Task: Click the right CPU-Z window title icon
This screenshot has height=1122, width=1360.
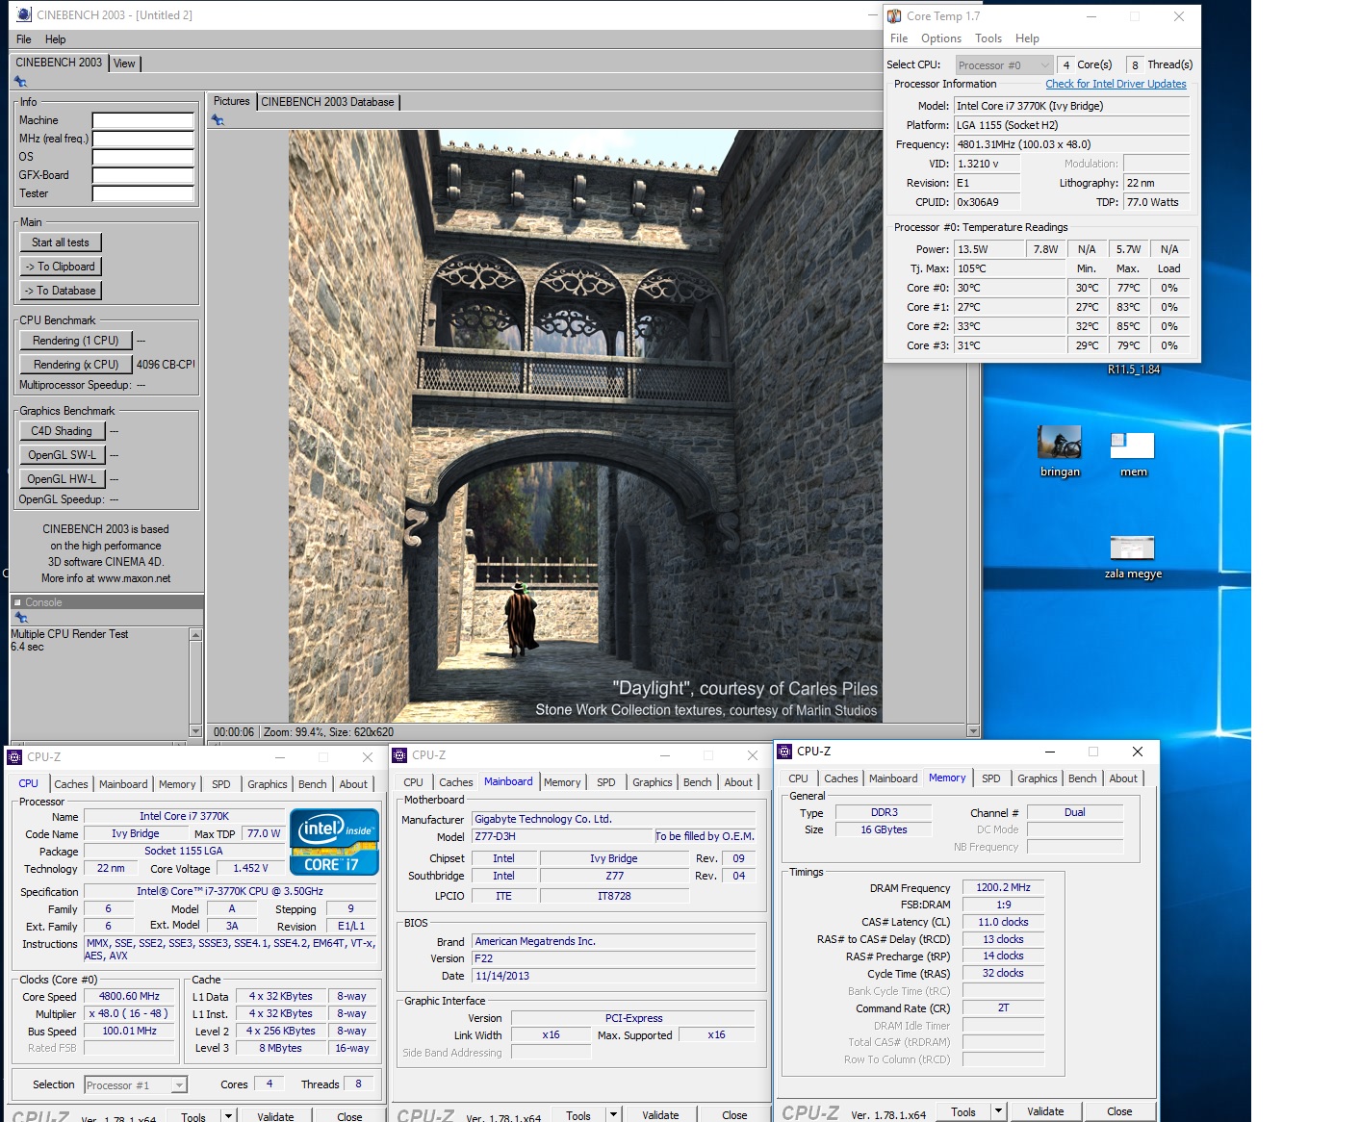Action: pyautogui.click(x=784, y=752)
